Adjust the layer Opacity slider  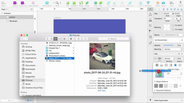pyautogui.click(x=169, y=45)
